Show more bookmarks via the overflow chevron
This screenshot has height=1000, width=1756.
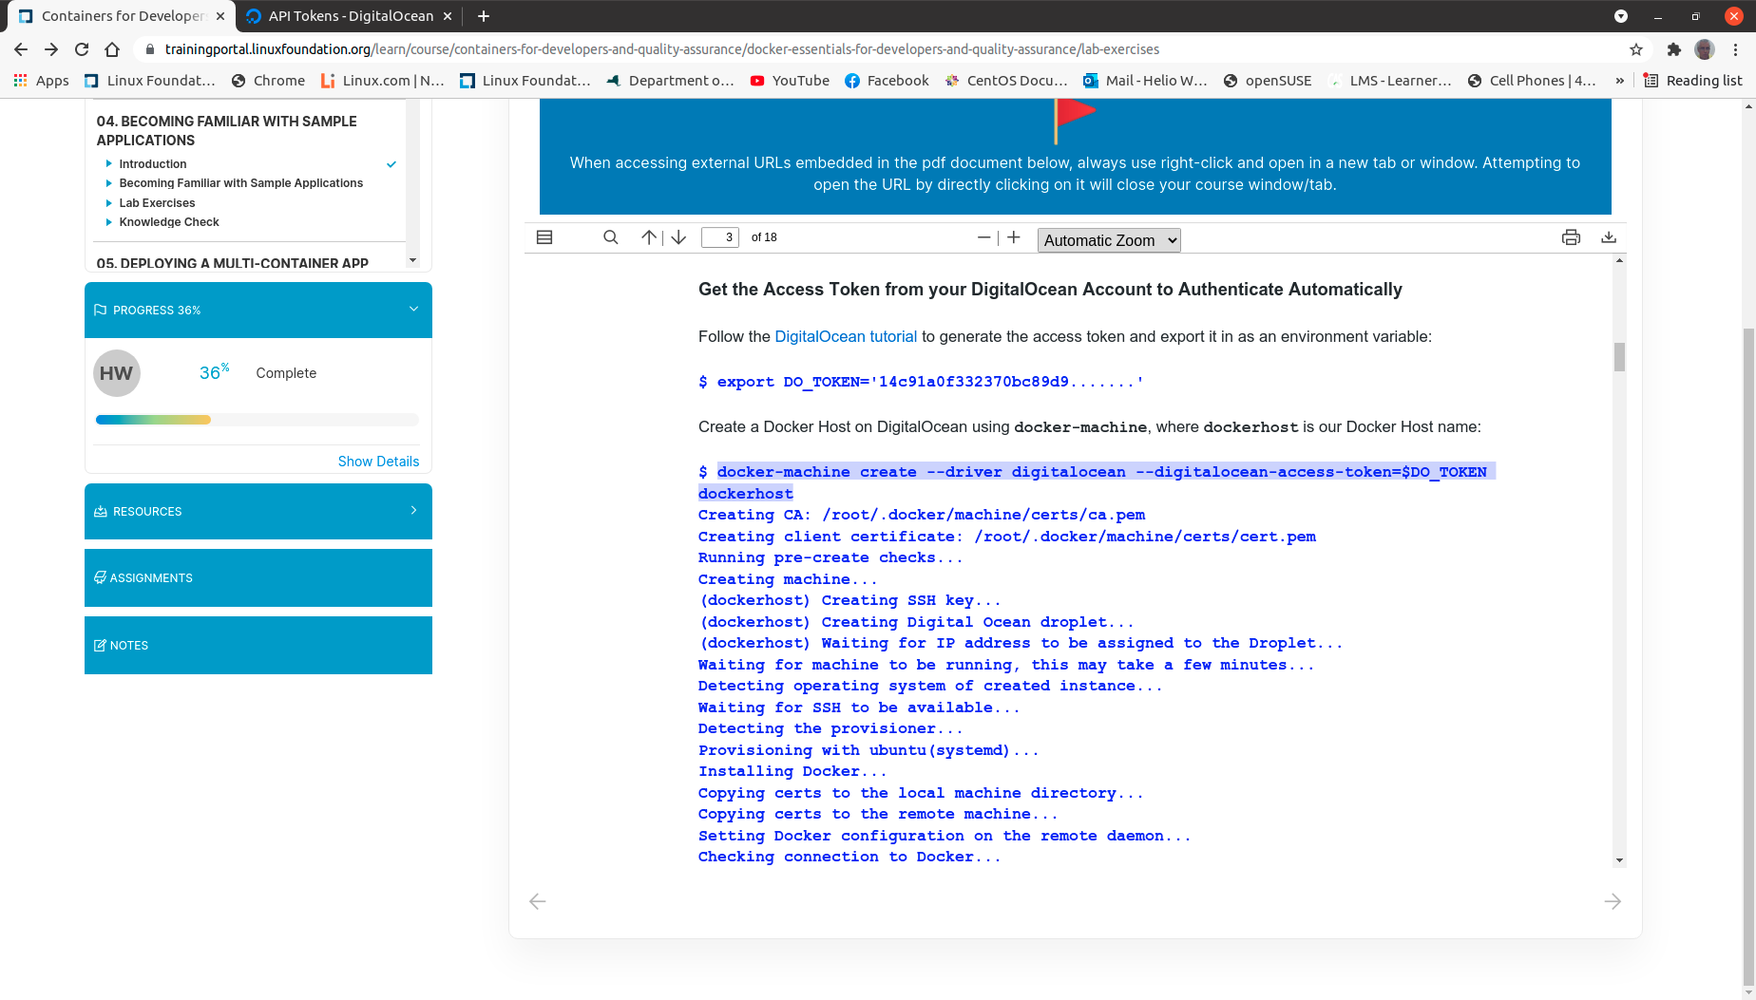click(1620, 81)
